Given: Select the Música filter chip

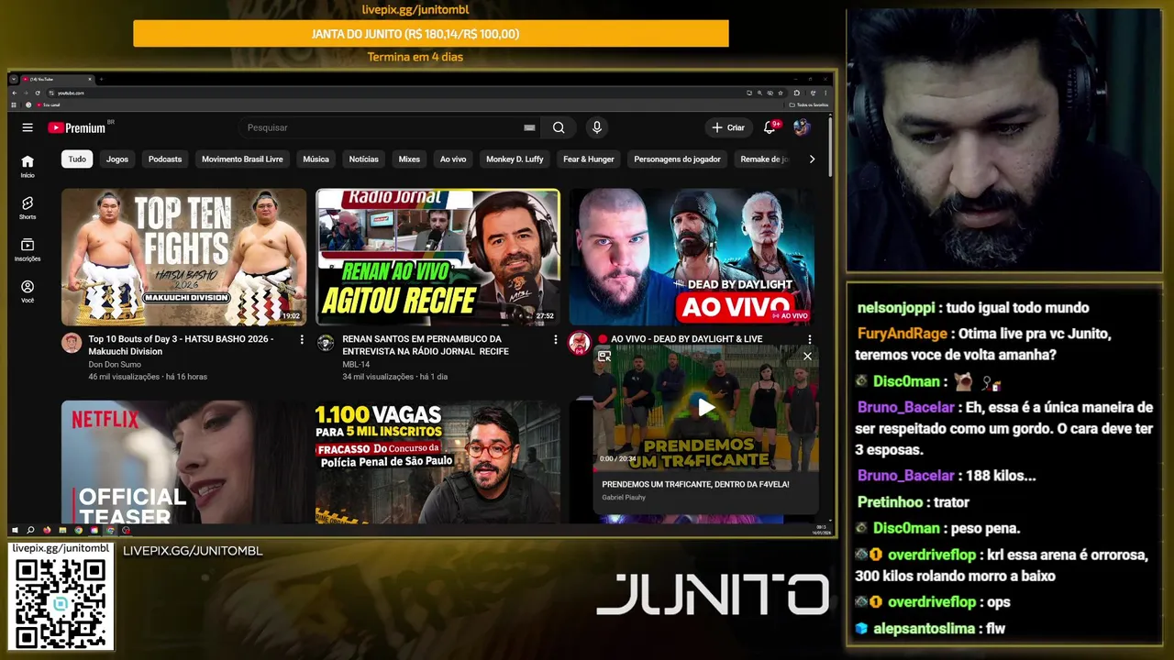Looking at the screenshot, I should pos(316,159).
